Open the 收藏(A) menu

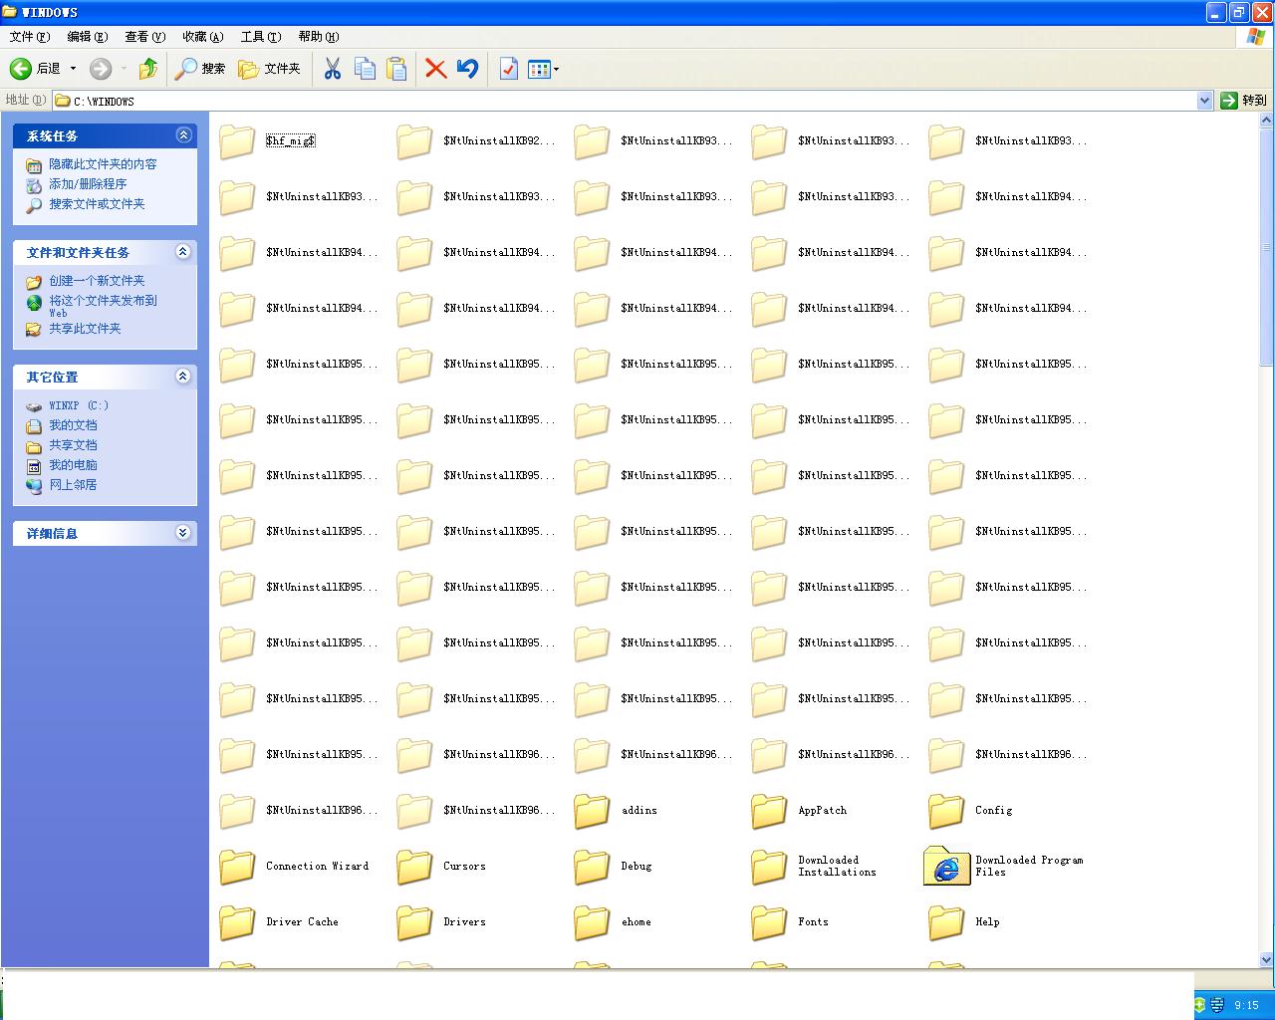202,37
